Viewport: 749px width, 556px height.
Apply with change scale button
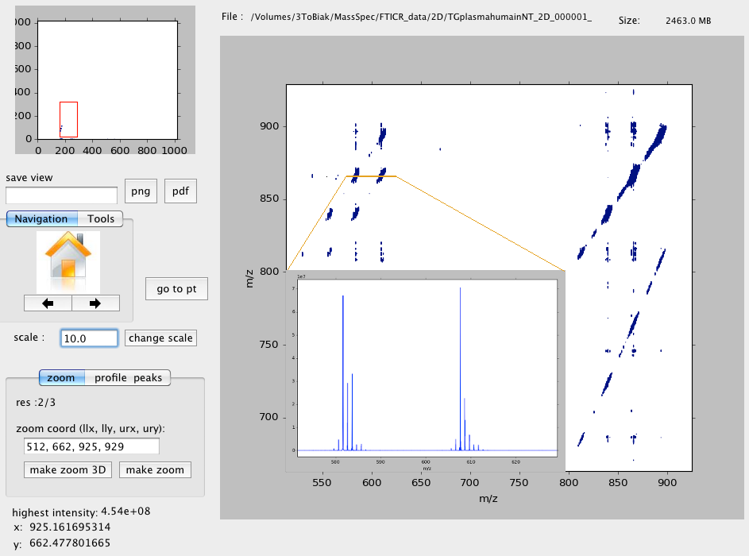pos(160,338)
